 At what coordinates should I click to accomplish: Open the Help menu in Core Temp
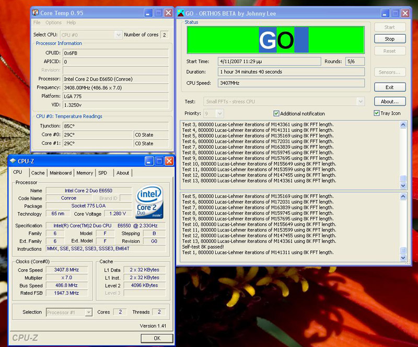point(71,22)
